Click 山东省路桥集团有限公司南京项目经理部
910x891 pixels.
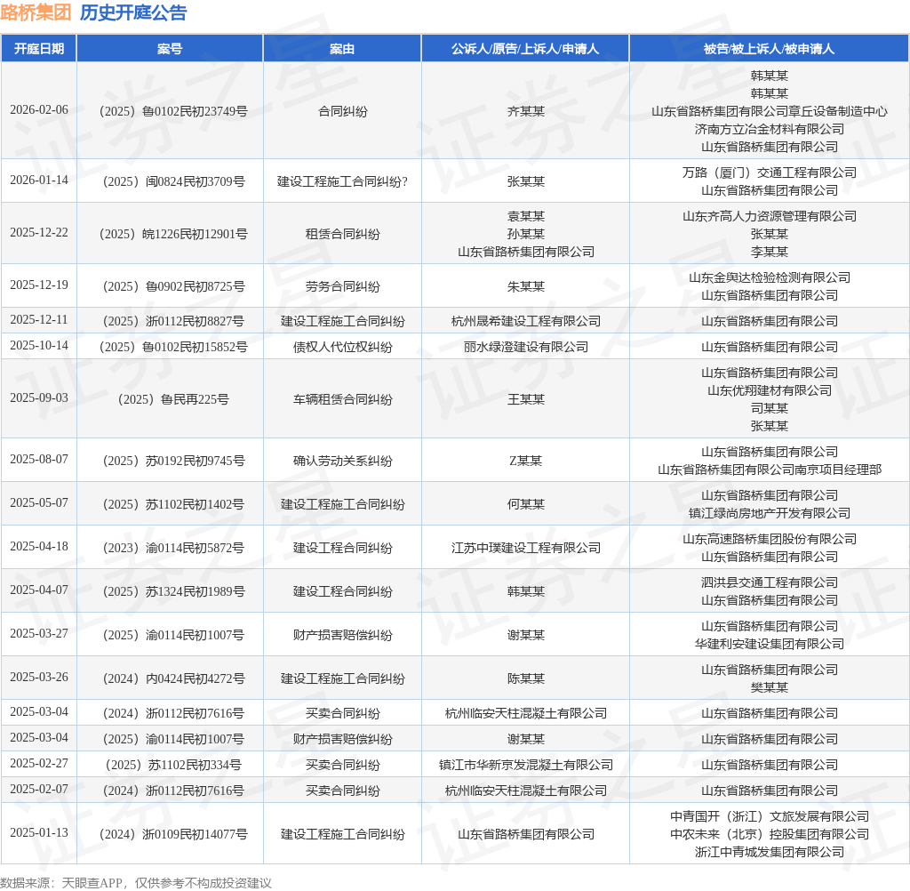coord(769,470)
